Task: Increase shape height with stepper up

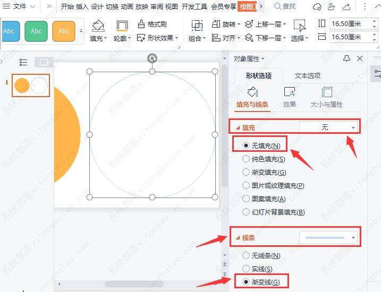Action: pos(375,21)
